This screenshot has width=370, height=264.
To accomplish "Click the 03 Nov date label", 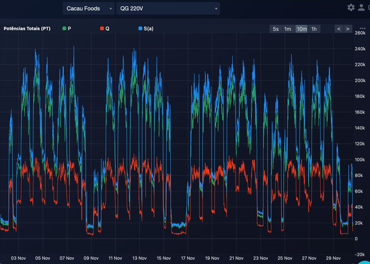I will coord(18,258).
